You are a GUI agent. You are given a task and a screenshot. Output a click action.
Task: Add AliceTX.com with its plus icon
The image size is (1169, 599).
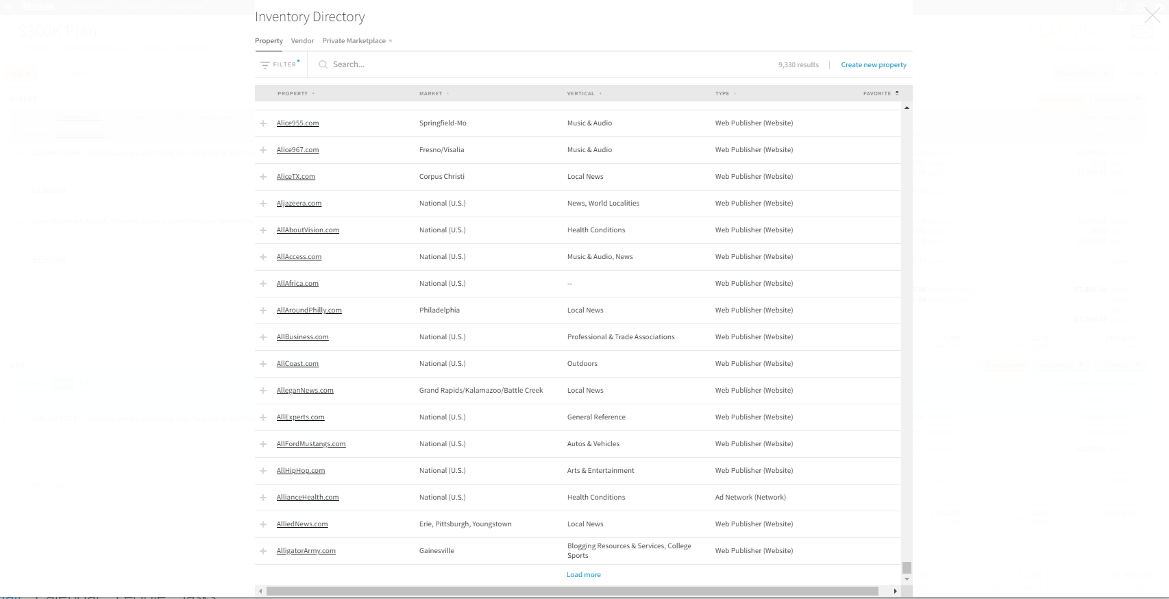pos(263,177)
